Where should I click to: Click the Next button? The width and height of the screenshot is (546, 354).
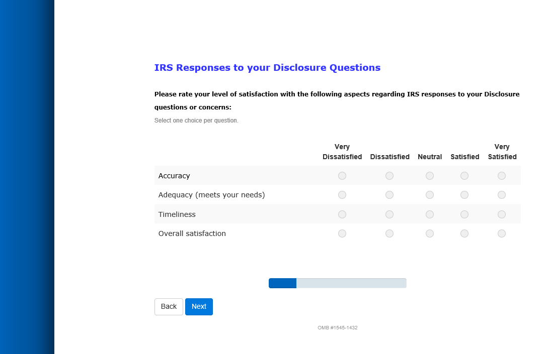coord(199,307)
